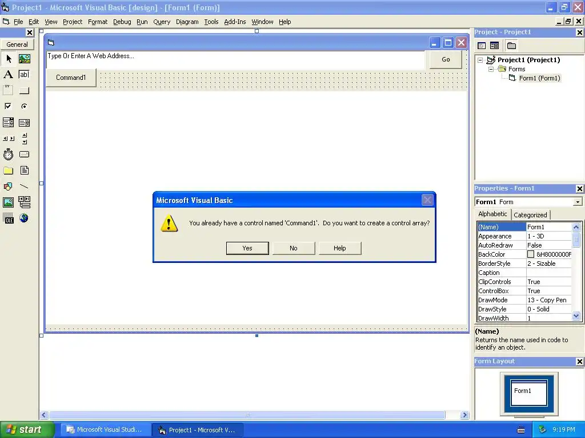Click No in the dialog

(294, 248)
